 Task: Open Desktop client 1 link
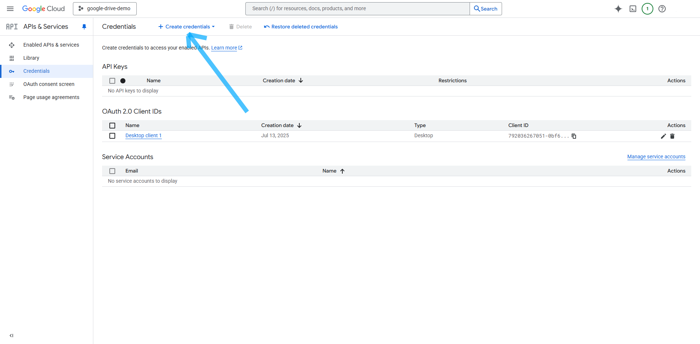143,135
